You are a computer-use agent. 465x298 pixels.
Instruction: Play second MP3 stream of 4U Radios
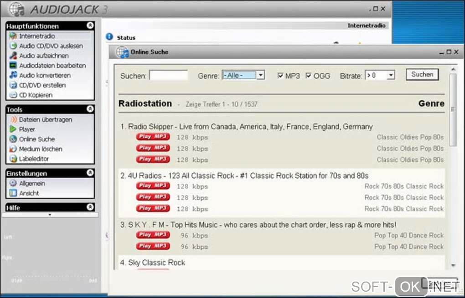pyautogui.click(x=153, y=197)
